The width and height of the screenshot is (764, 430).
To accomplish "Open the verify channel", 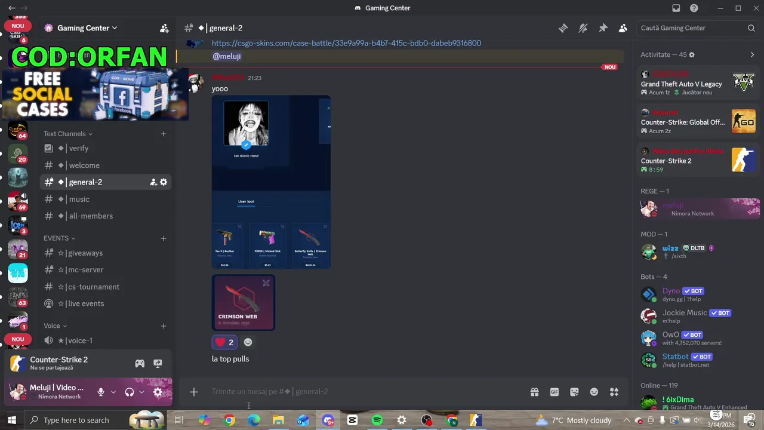I will pyautogui.click(x=106, y=148).
